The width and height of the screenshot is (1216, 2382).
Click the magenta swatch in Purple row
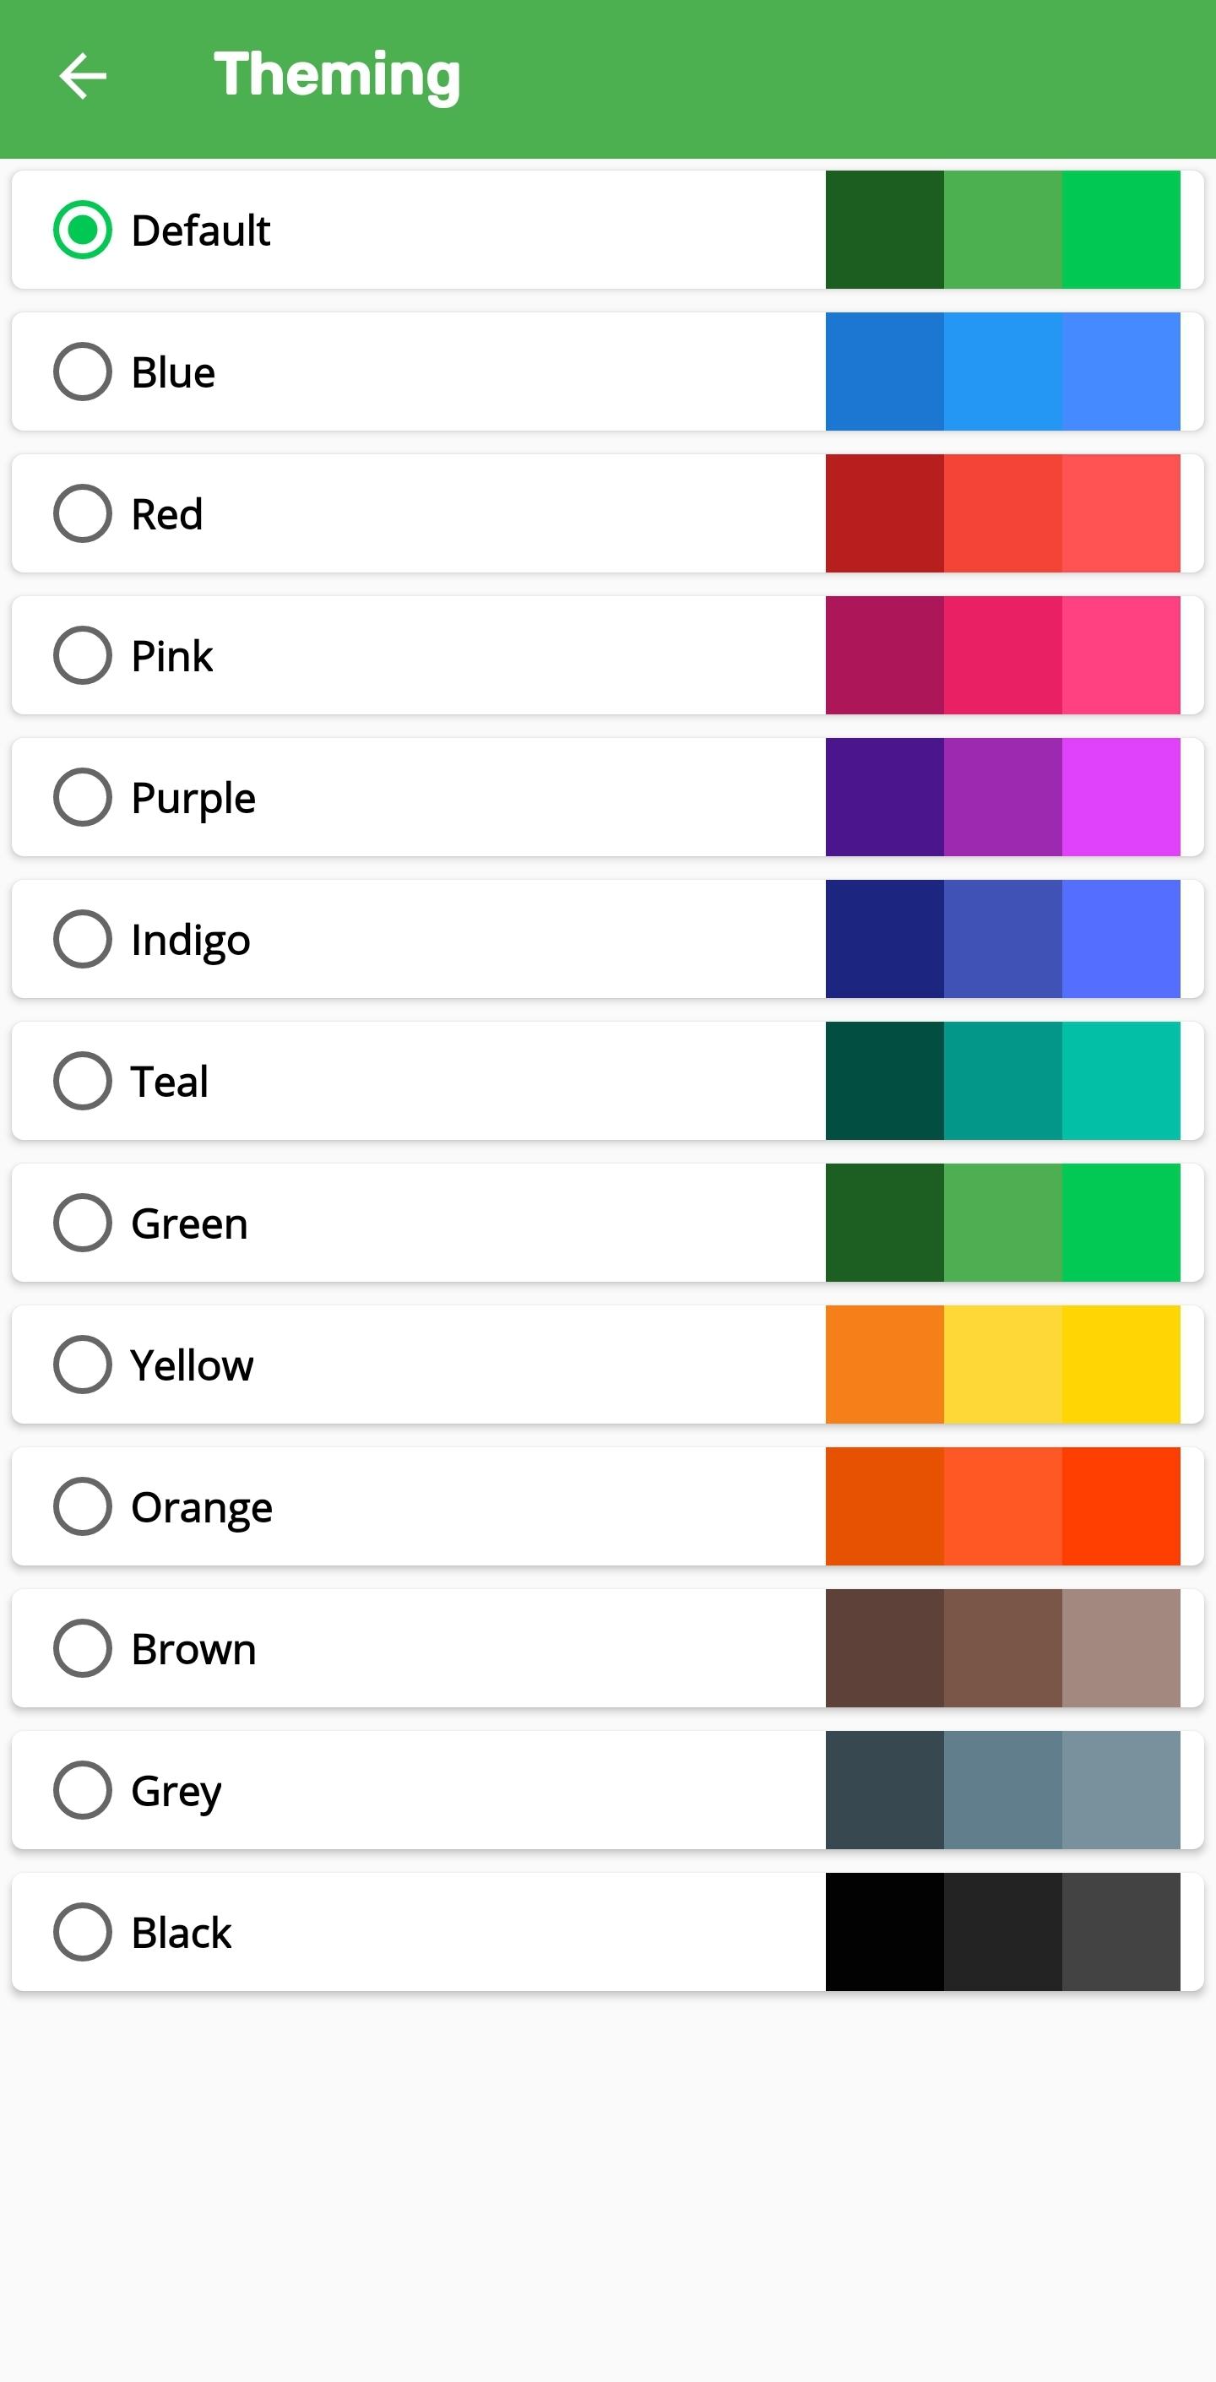[1121, 797]
